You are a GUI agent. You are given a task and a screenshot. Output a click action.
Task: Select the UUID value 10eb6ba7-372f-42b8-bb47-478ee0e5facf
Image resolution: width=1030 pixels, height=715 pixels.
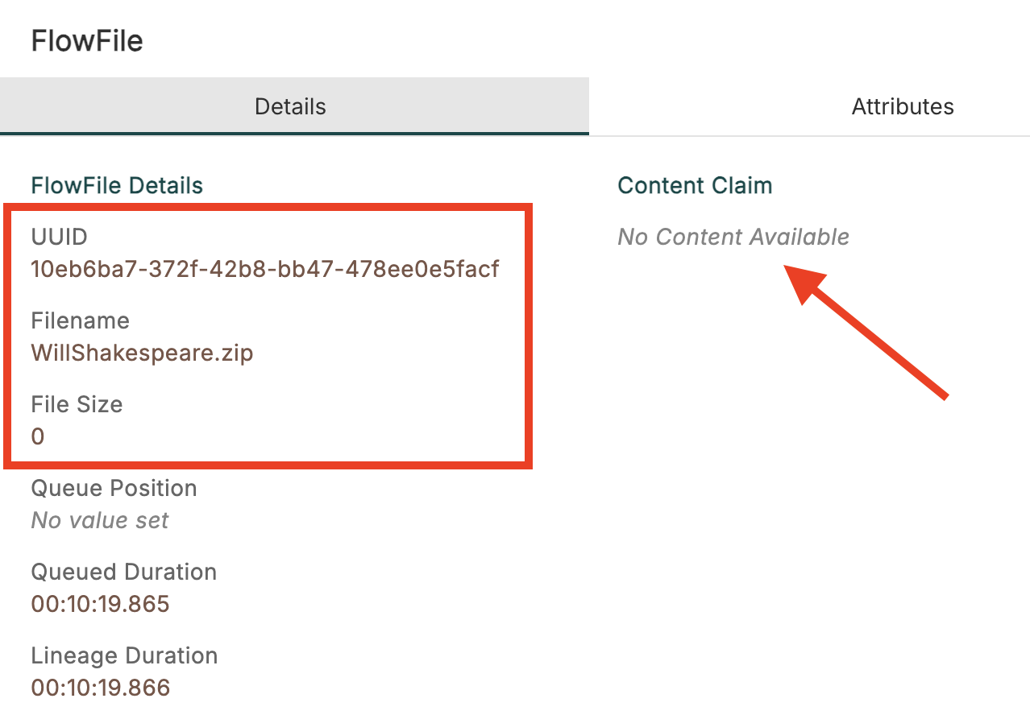(265, 269)
